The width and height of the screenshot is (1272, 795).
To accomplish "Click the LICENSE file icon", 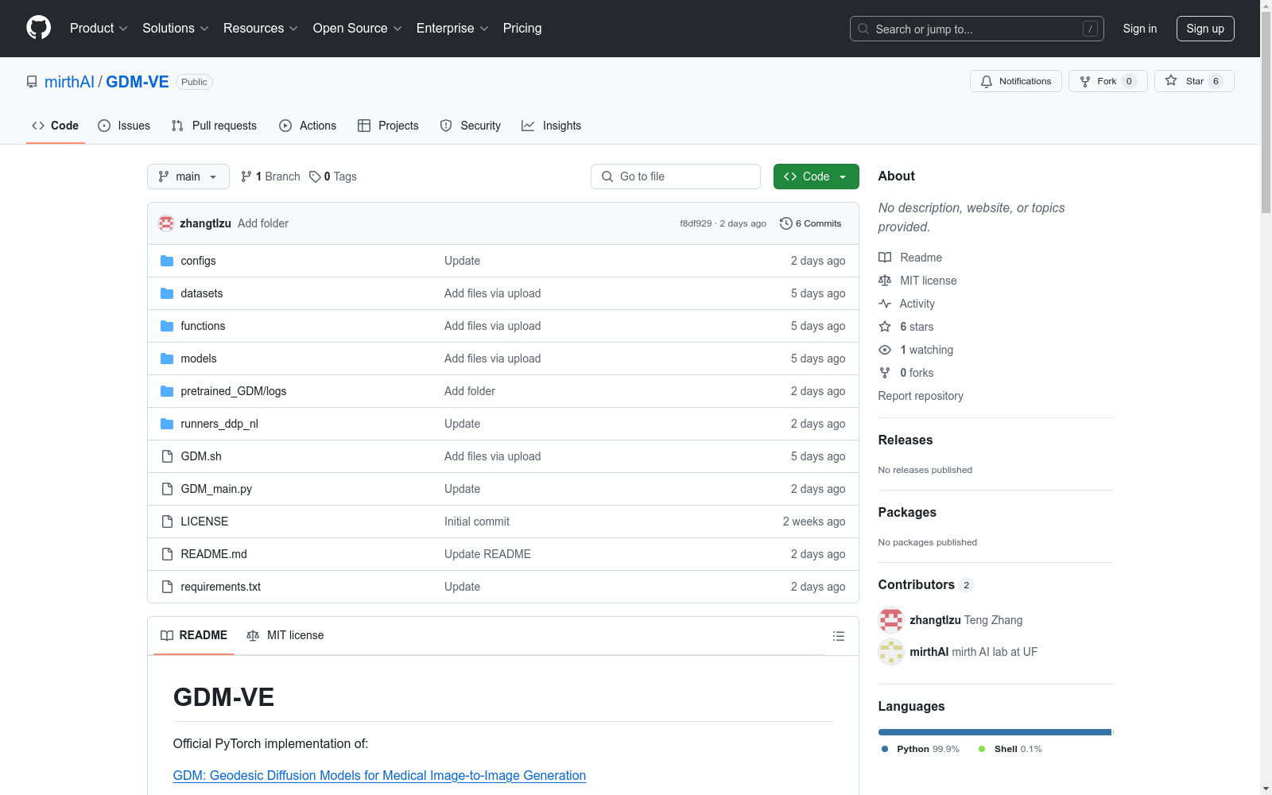I will coord(167,522).
